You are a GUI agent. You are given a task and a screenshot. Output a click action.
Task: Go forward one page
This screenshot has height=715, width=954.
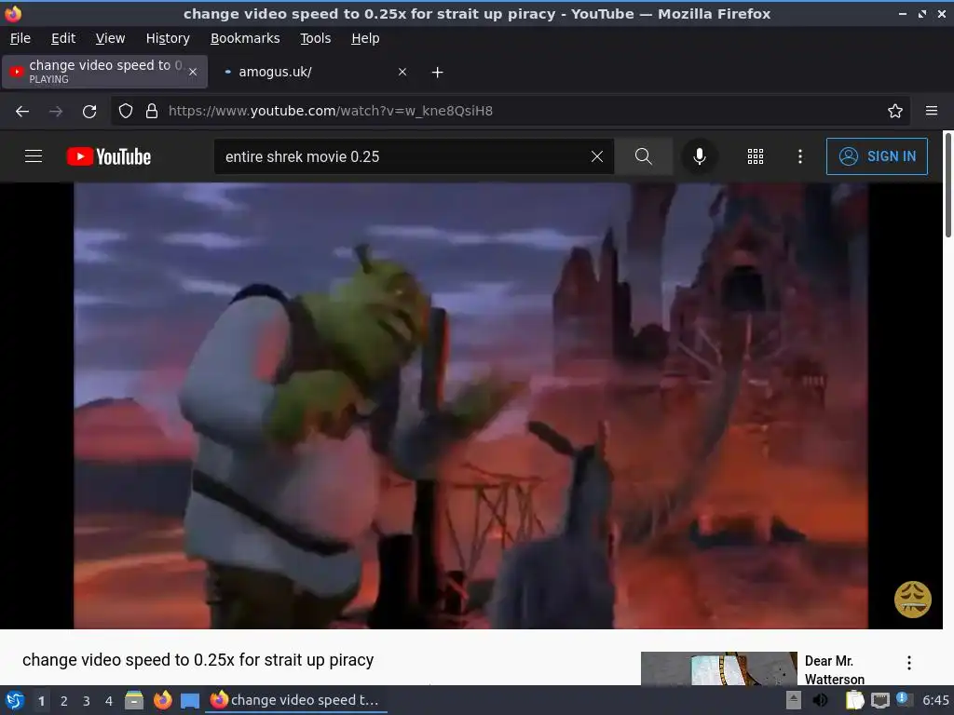click(56, 111)
